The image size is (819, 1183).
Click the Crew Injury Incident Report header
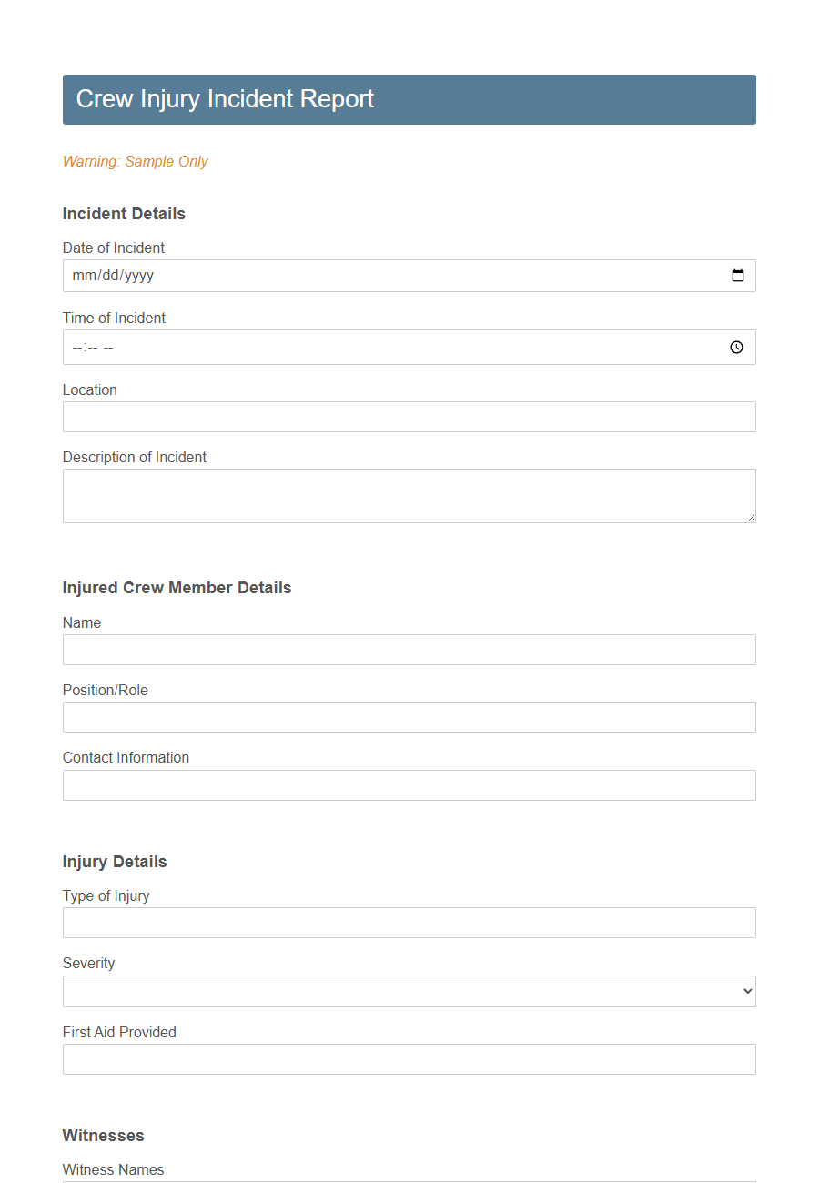click(223, 98)
